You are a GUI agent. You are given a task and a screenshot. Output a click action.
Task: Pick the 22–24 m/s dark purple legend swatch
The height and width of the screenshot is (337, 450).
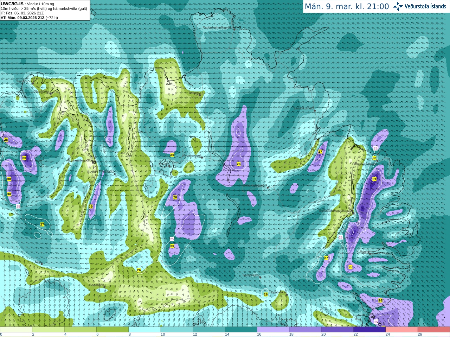[x=369, y=330]
